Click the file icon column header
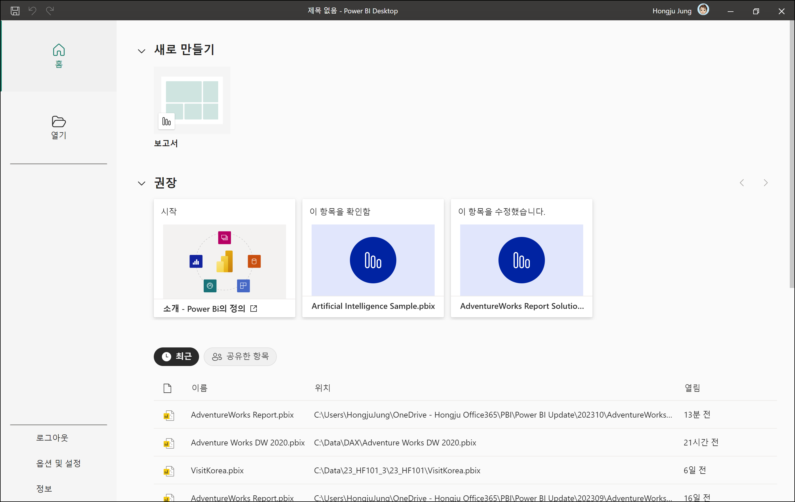The width and height of the screenshot is (795, 502). pyautogui.click(x=167, y=388)
